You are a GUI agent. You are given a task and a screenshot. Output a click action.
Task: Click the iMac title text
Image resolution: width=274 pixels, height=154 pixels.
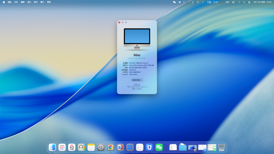coord(137,55)
